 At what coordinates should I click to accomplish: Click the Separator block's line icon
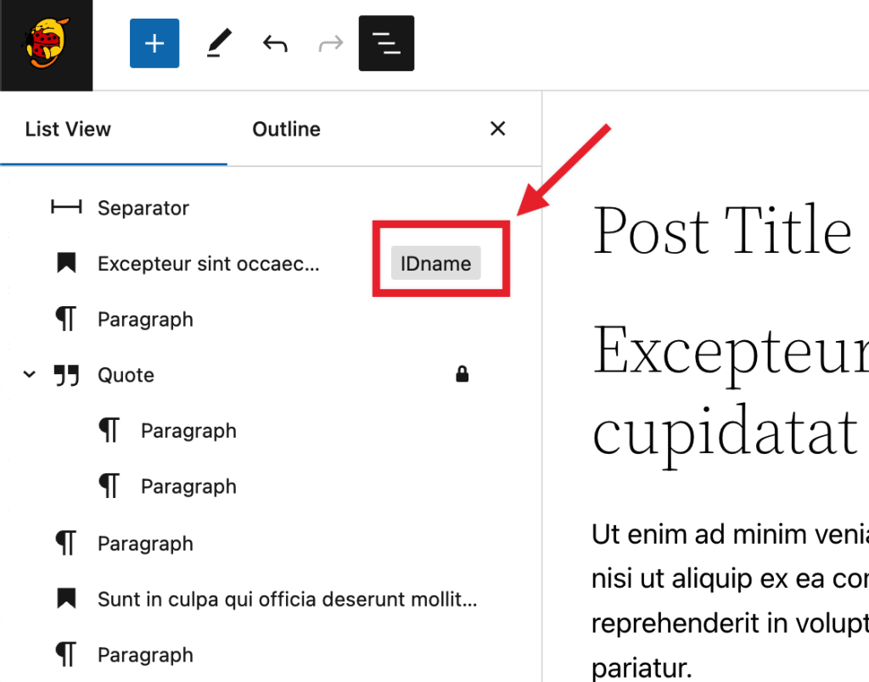pos(66,208)
